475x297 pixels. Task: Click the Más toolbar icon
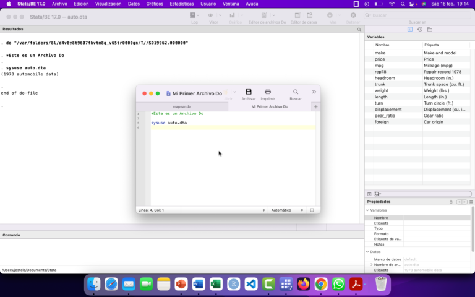click(x=330, y=15)
